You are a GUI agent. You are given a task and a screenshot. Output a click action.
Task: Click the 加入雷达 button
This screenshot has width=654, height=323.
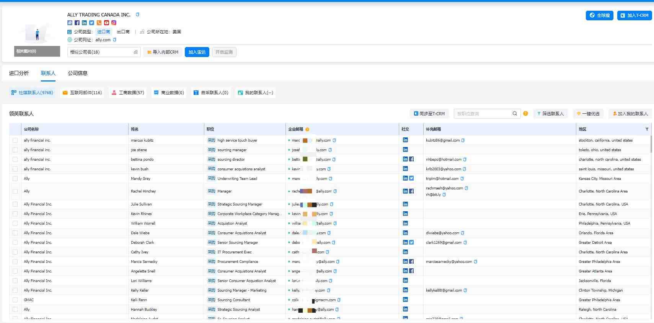(197, 52)
